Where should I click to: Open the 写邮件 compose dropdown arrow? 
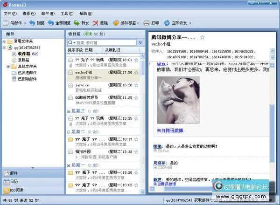click(x=25, y=22)
